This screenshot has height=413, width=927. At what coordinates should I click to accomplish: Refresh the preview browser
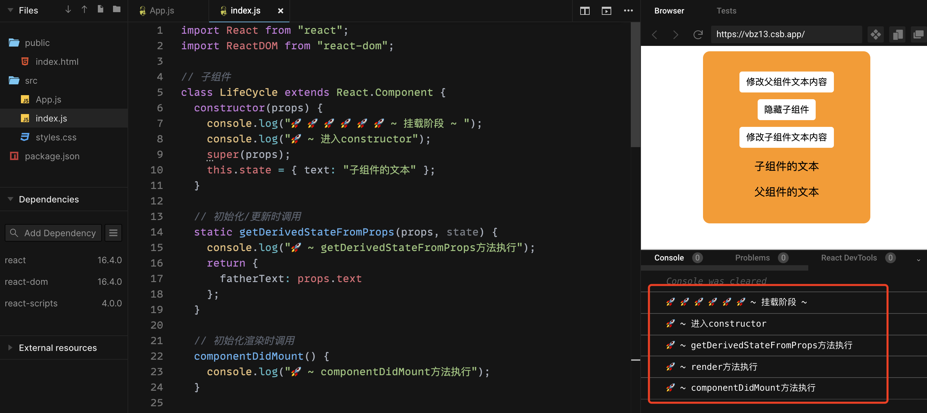pos(698,34)
